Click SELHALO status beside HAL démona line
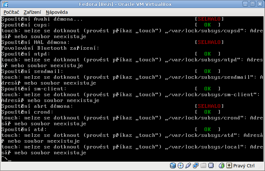The height and width of the screenshot is (171, 265). 209,42
